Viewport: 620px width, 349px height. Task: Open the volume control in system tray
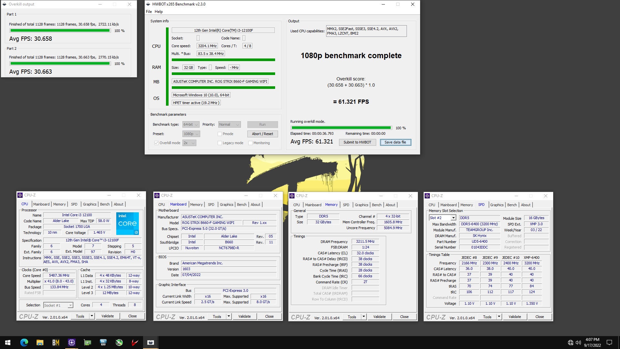578,343
